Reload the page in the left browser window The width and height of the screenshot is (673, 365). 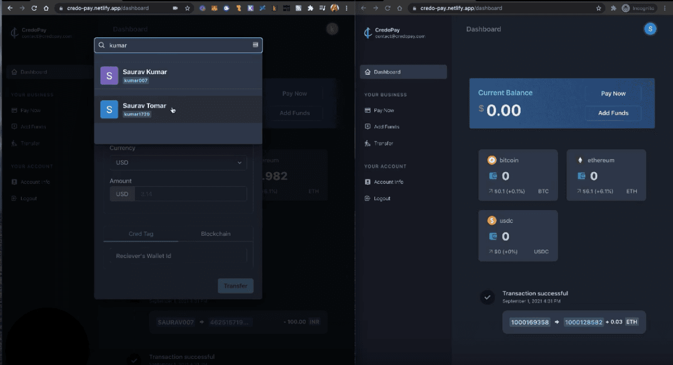coord(34,8)
